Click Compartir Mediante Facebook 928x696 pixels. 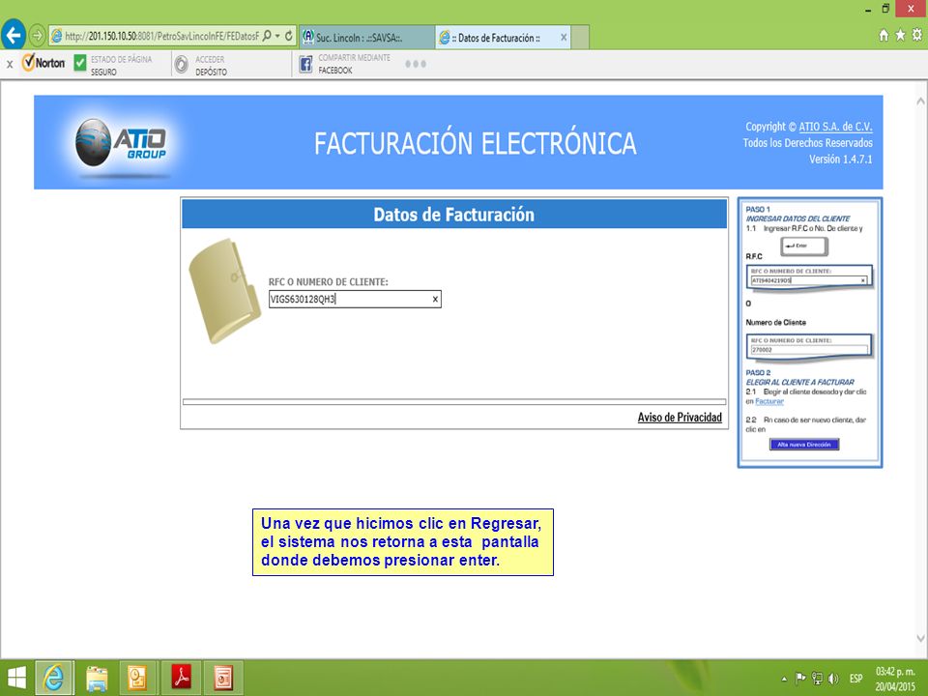click(344, 64)
